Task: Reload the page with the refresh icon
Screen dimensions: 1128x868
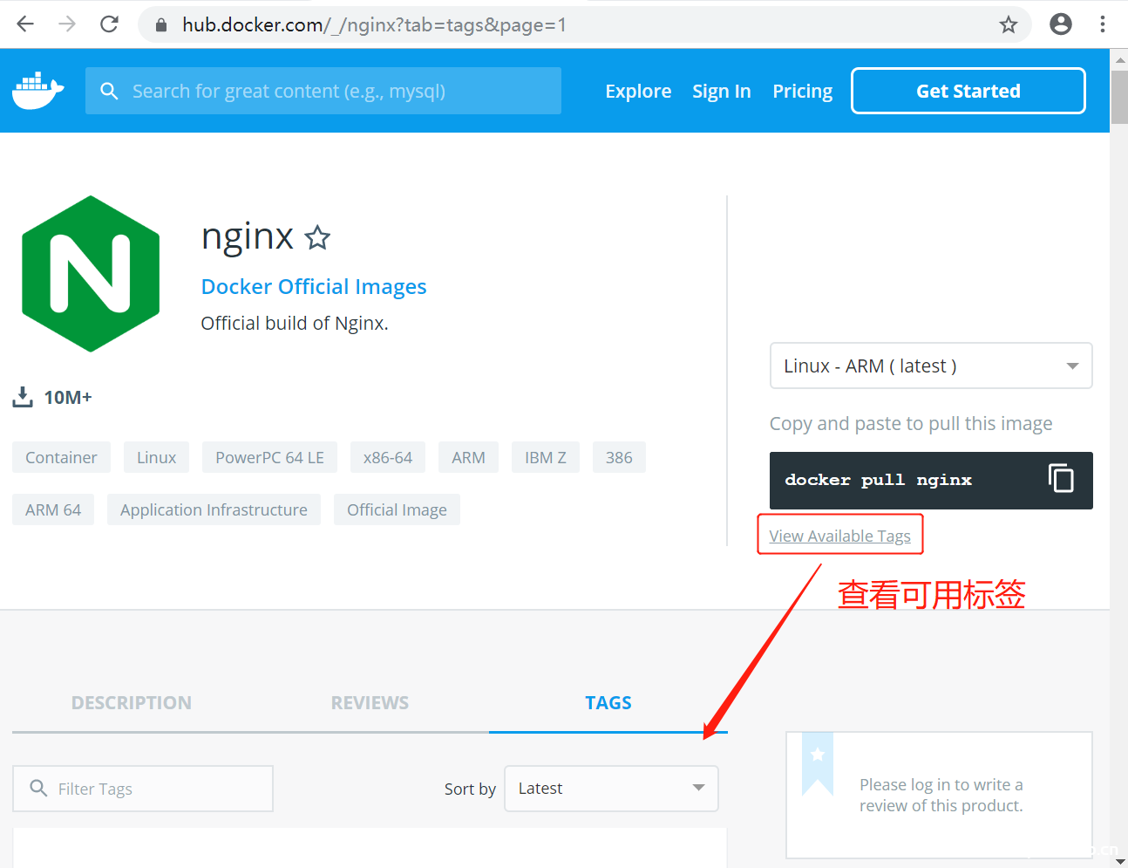Action: 108,24
